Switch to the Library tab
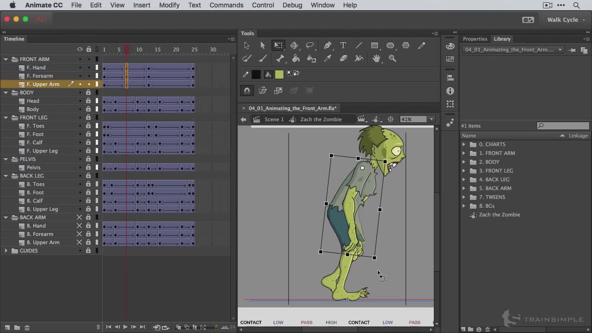This screenshot has height=333, width=592. [x=502, y=39]
